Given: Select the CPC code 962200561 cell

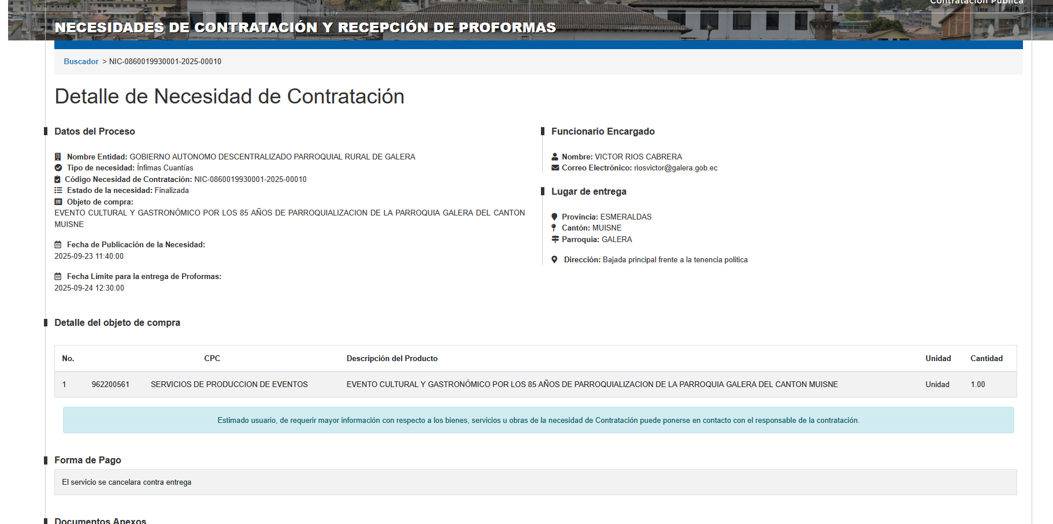Looking at the screenshot, I should click(x=110, y=384).
